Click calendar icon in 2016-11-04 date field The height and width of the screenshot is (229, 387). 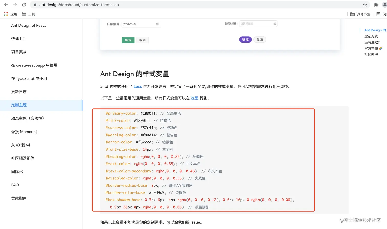(157, 24)
